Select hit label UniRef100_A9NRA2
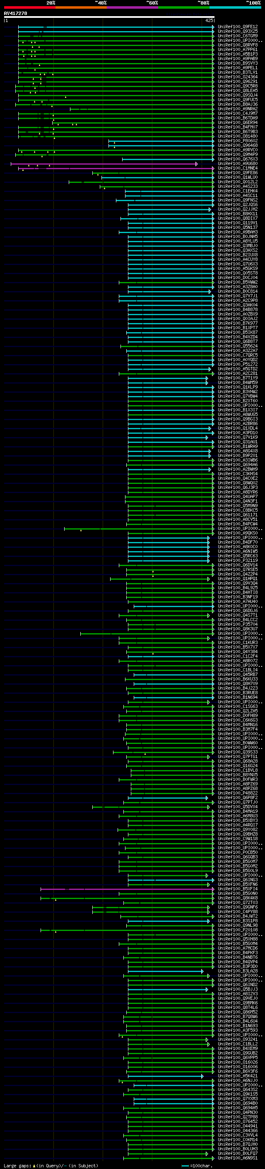 238,109
